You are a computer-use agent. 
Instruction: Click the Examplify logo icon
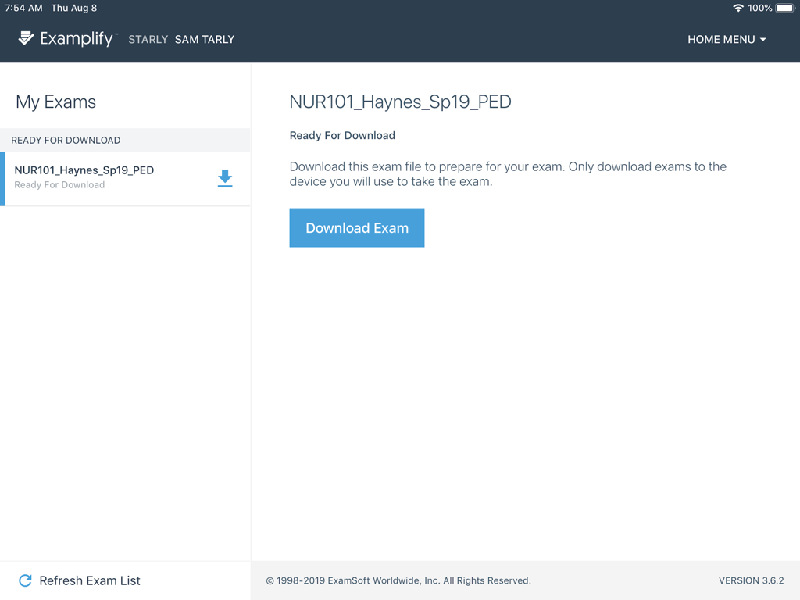coord(24,38)
